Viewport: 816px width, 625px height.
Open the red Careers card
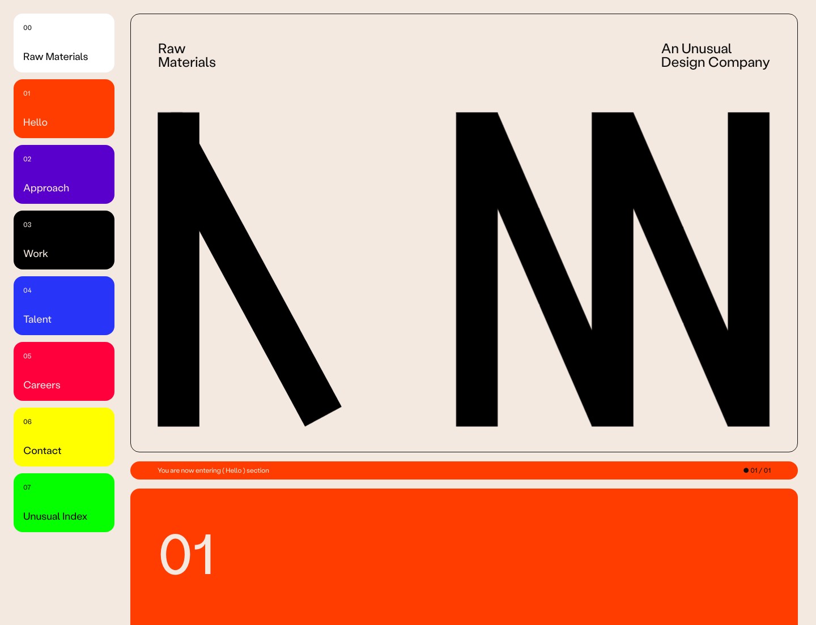coord(63,371)
